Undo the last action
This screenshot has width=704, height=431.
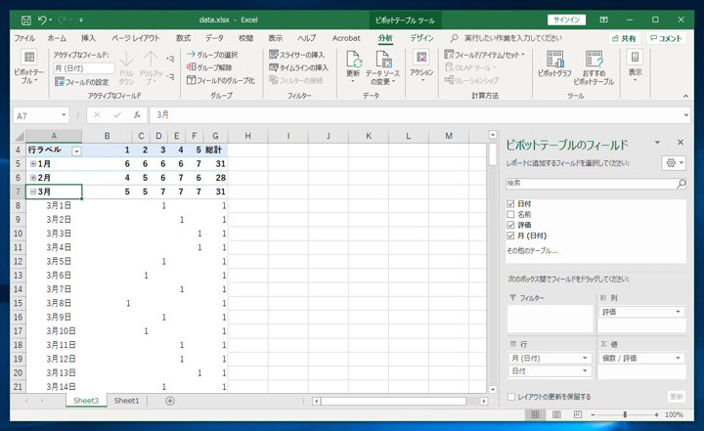click(43, 20)
